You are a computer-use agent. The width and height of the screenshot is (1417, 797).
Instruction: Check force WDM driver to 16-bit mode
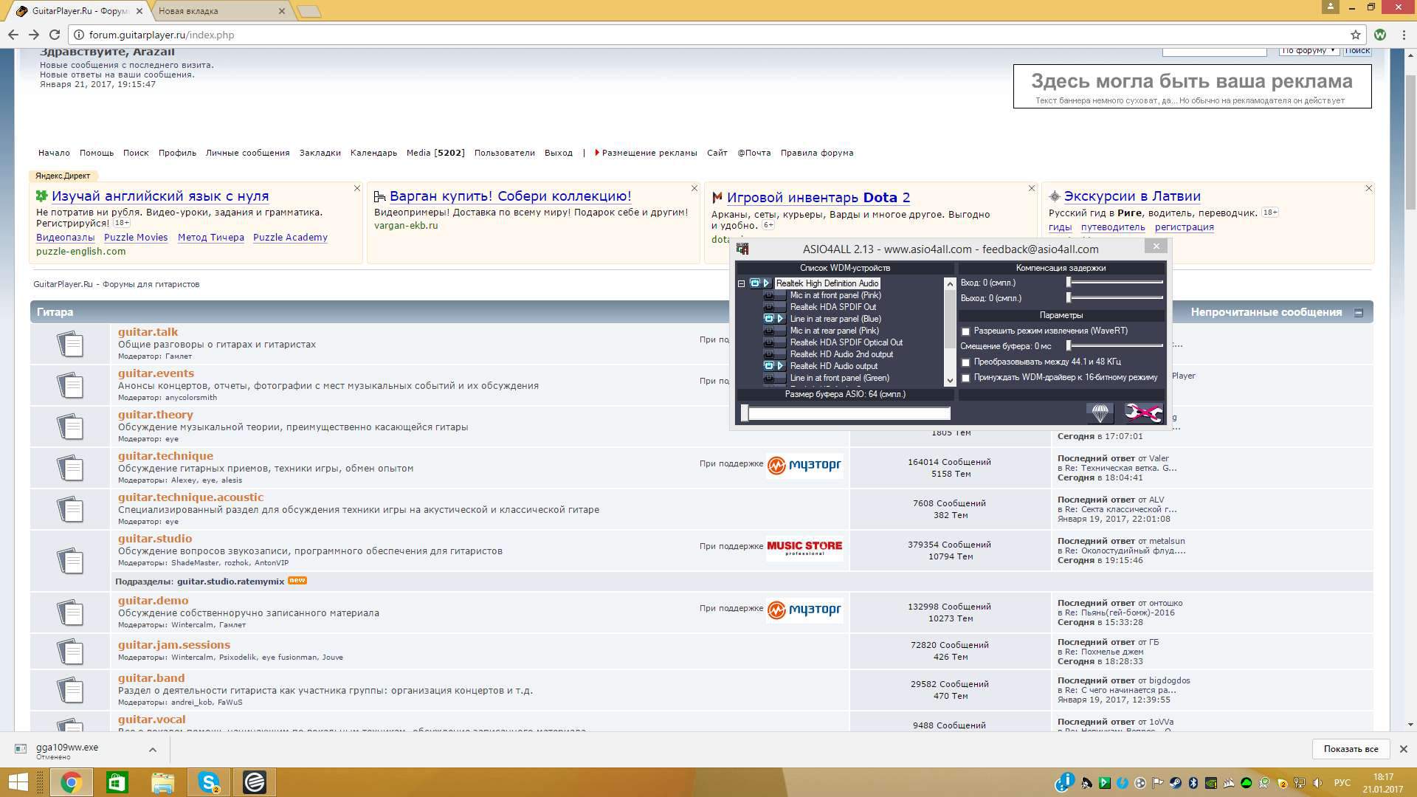click(x=965, y=378)
